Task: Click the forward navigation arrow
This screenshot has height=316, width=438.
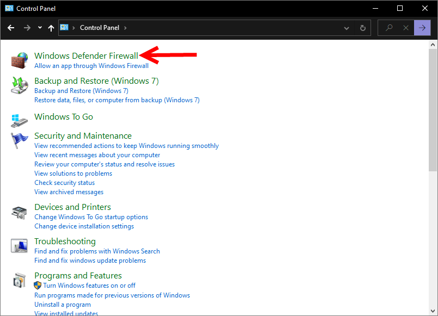Action: tap(27, 28)
